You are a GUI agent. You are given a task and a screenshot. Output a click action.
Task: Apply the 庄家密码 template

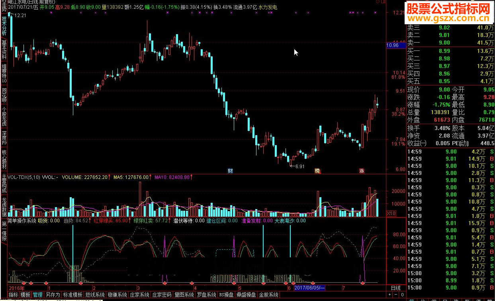point(162,295)
